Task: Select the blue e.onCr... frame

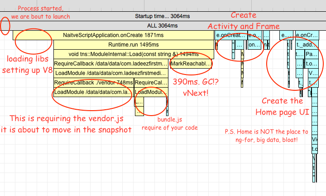Action: 307,35
